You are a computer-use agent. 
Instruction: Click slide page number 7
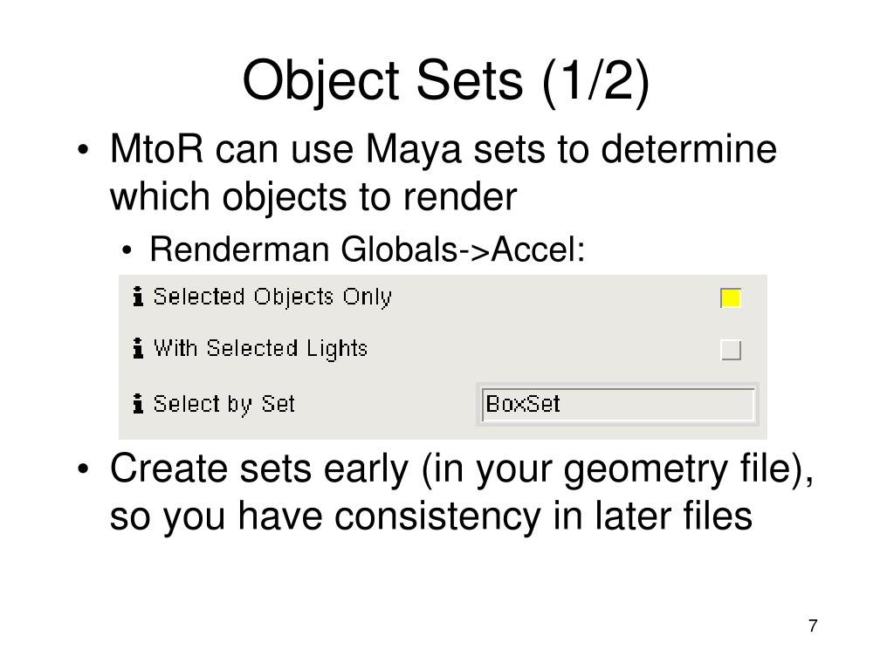point(813,626)
